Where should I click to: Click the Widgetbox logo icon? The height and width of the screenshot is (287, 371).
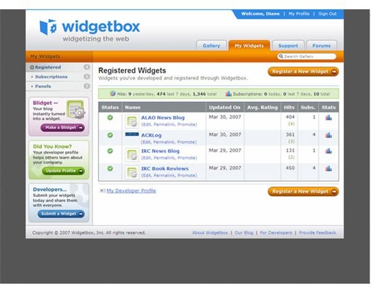point(48,27)
